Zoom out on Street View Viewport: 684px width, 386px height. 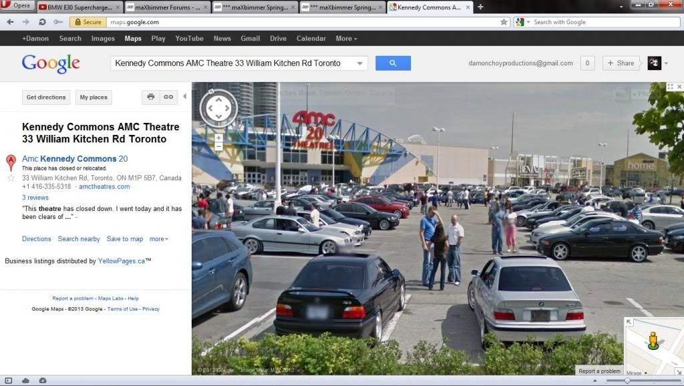218,146
